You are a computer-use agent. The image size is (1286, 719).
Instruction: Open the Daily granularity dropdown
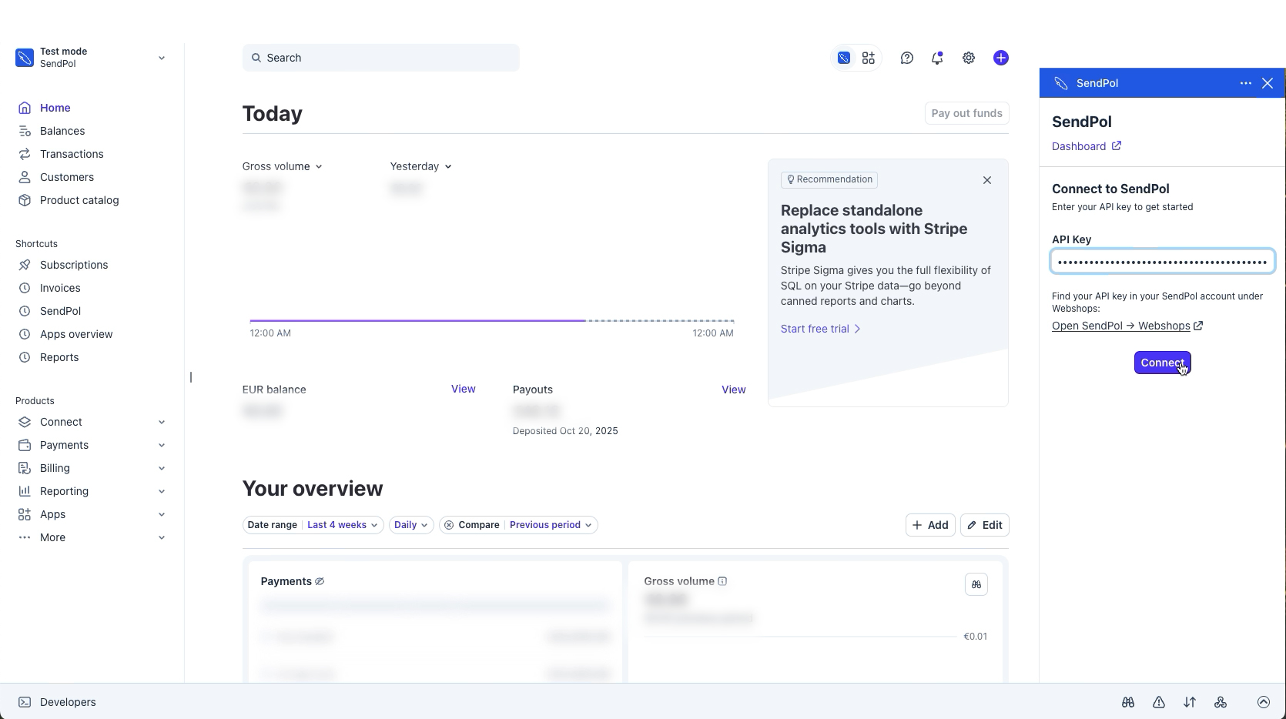[411, 525]
